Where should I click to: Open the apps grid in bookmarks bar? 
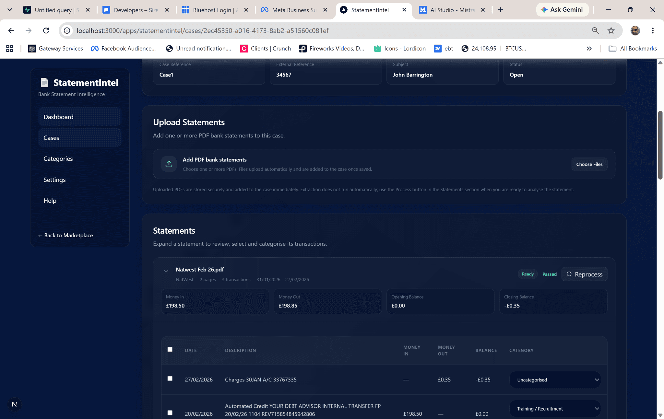10,48
